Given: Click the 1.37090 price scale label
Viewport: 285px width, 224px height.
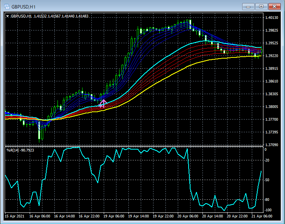Looking at the screenshot, I should click(272, 145).
